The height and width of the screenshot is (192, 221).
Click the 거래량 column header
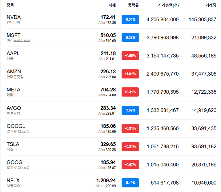pos(211,5)
